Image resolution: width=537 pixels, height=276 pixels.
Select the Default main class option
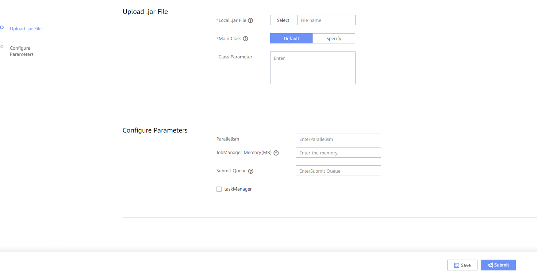pos(291,38)
